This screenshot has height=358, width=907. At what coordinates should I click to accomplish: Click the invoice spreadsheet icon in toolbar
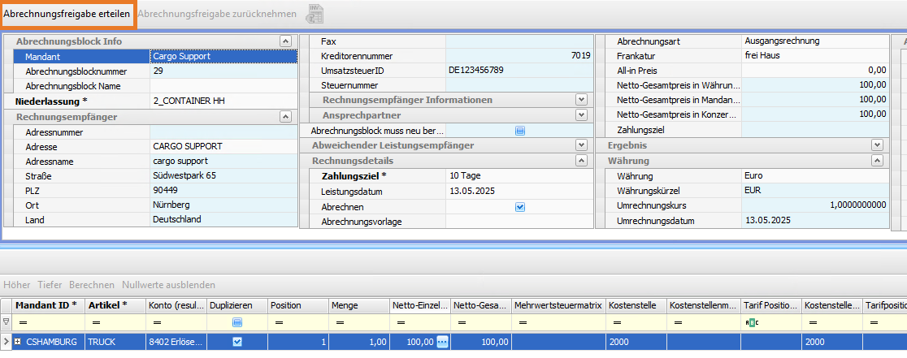[314, 15]
